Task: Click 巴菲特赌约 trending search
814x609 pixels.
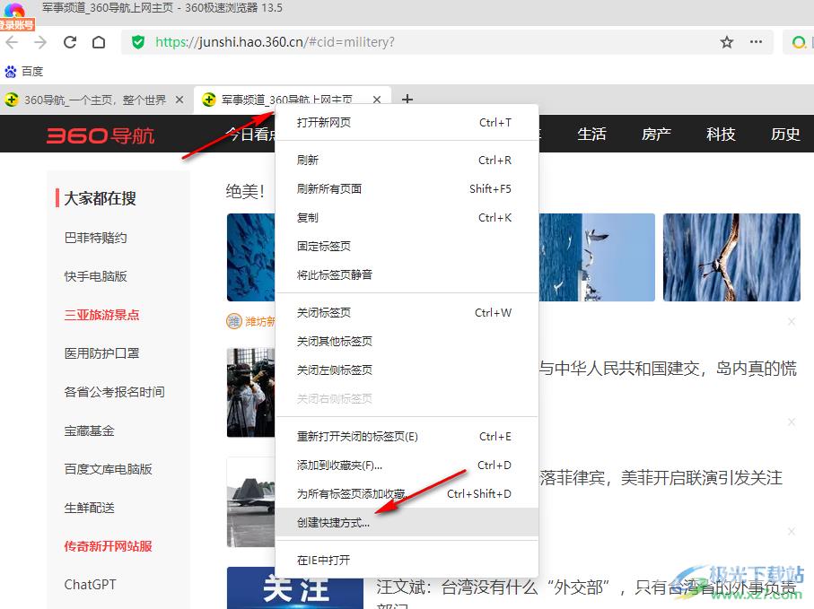Action: (x=95, y=238)
